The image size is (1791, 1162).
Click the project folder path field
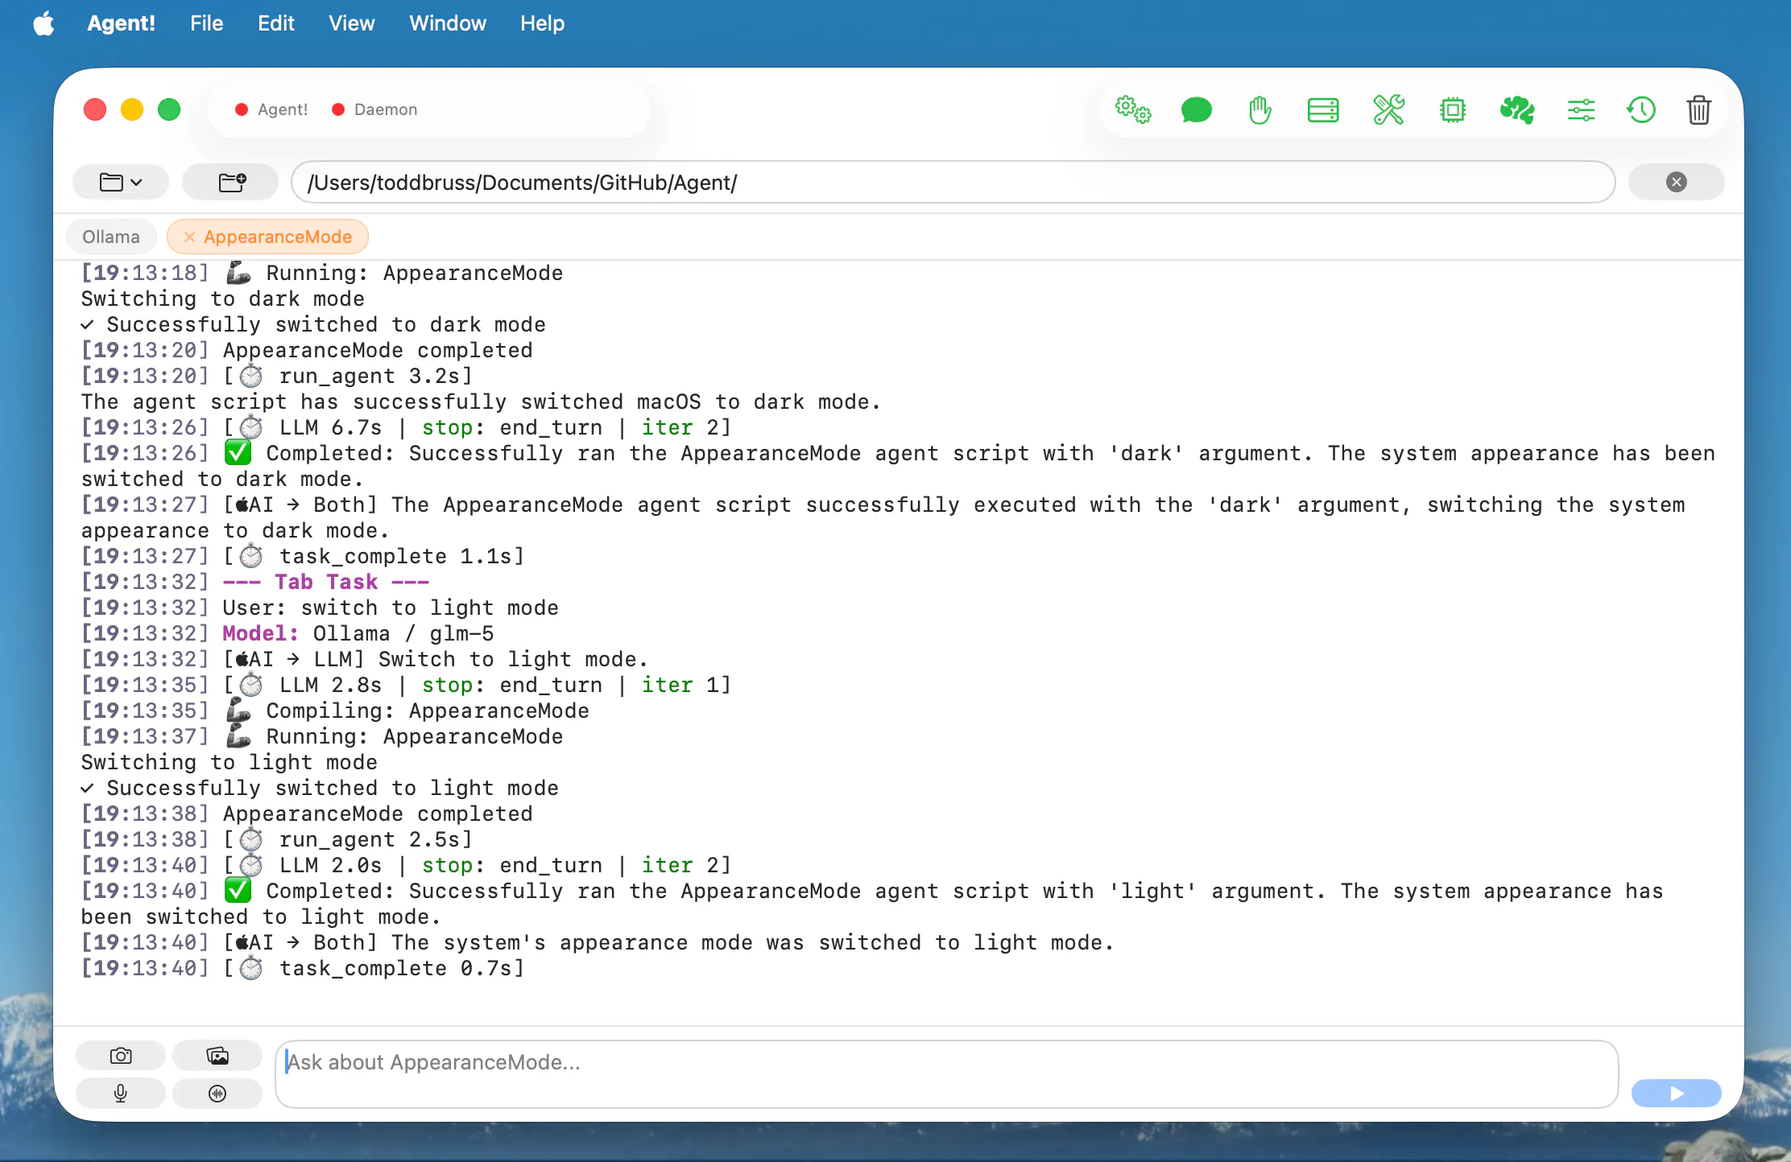pos(953,182)
